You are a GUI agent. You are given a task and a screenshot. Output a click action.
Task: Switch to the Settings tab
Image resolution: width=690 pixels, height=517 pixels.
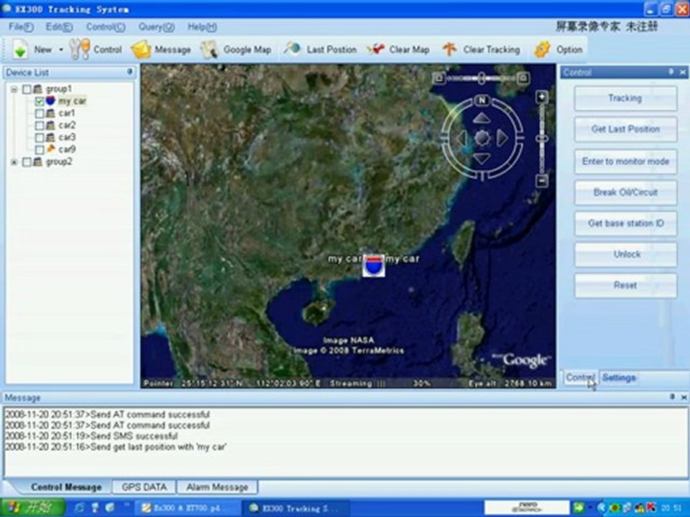click(x=619, y=378)
